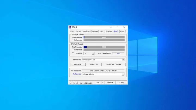Click the Close button at bottom

121,83
